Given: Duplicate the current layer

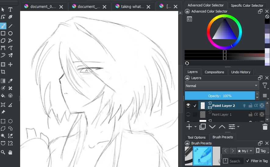Looking at the screenshot, I should 203,127.
